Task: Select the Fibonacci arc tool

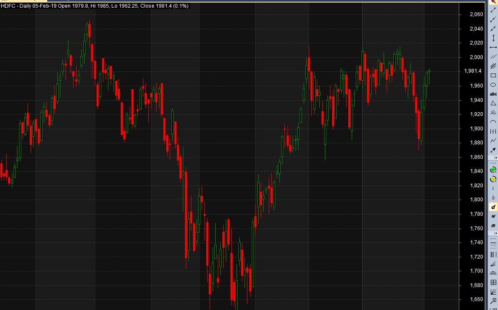Action: tap(493, 273)
